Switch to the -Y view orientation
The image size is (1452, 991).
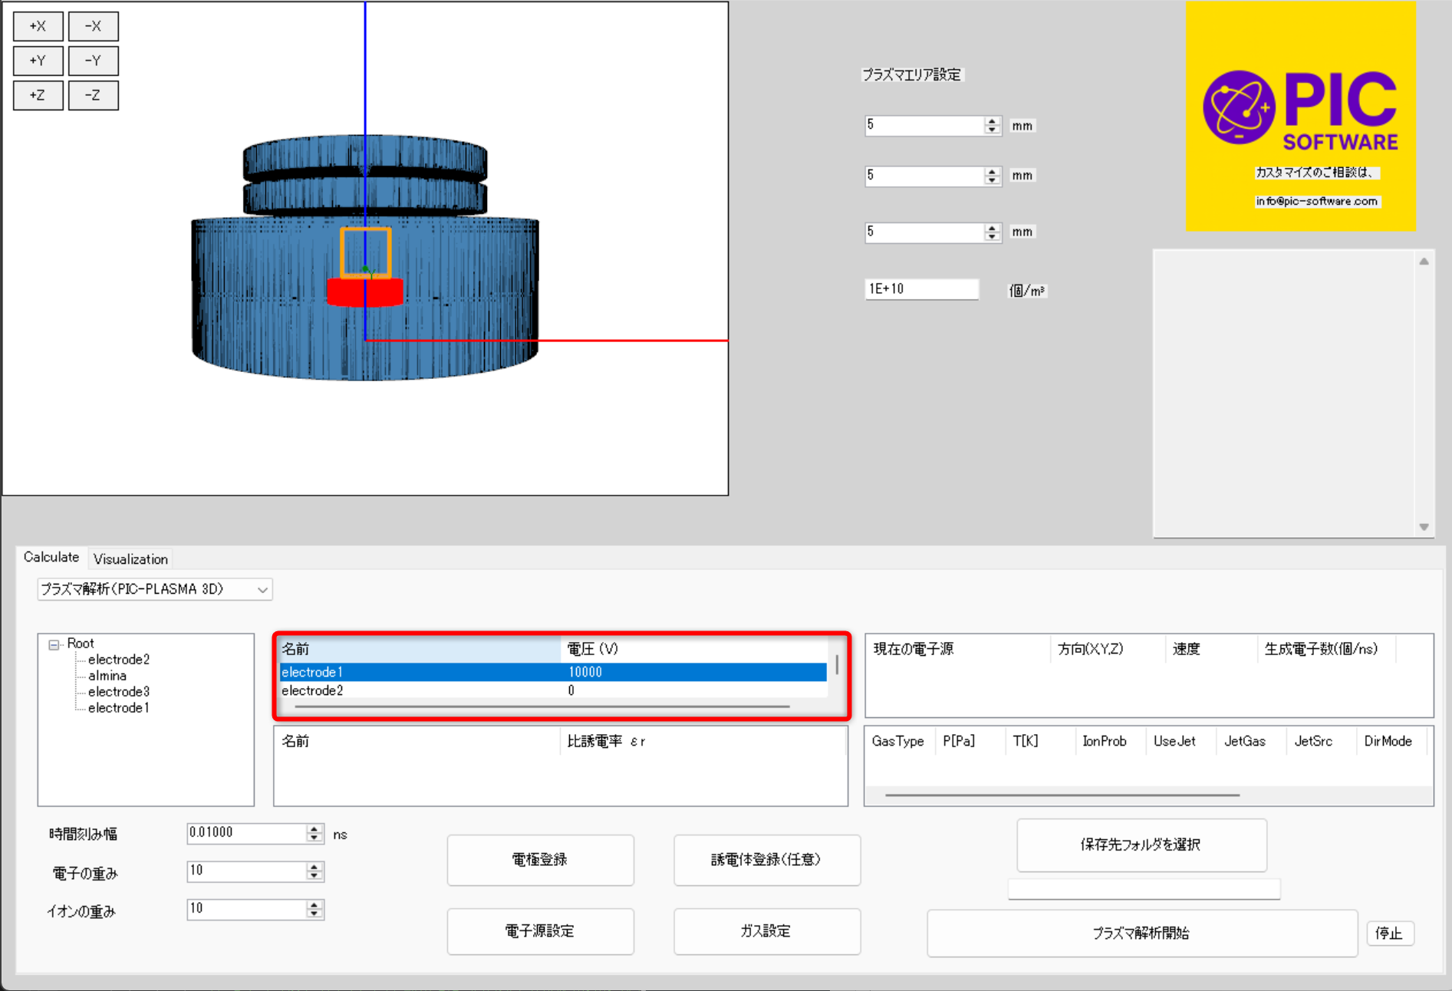tap(93, 61)
